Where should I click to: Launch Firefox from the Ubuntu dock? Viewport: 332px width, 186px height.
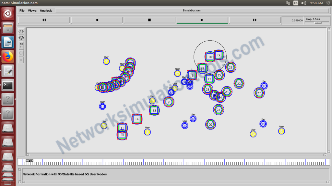tap(7, 57)
